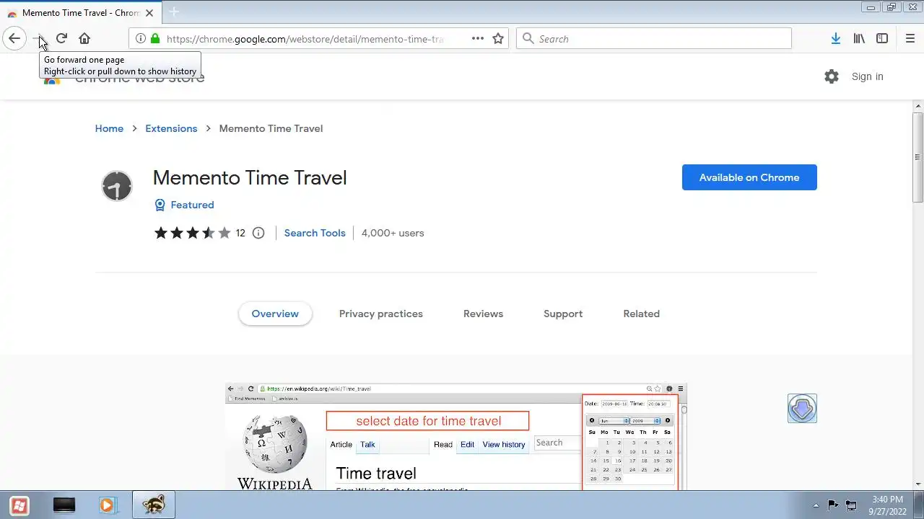Switch to the raccoon browser taskbar app
This screenshot has width=924, height=519.
click(x=153, y=505)
